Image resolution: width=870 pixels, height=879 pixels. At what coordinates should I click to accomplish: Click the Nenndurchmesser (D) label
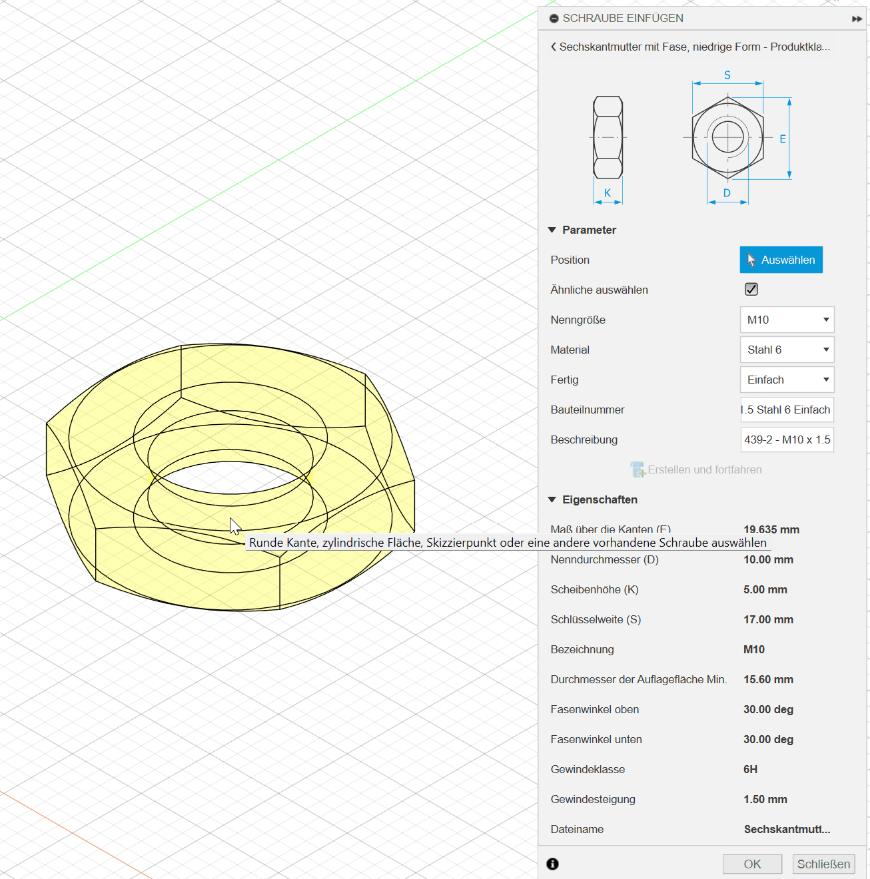coord(604,559)
